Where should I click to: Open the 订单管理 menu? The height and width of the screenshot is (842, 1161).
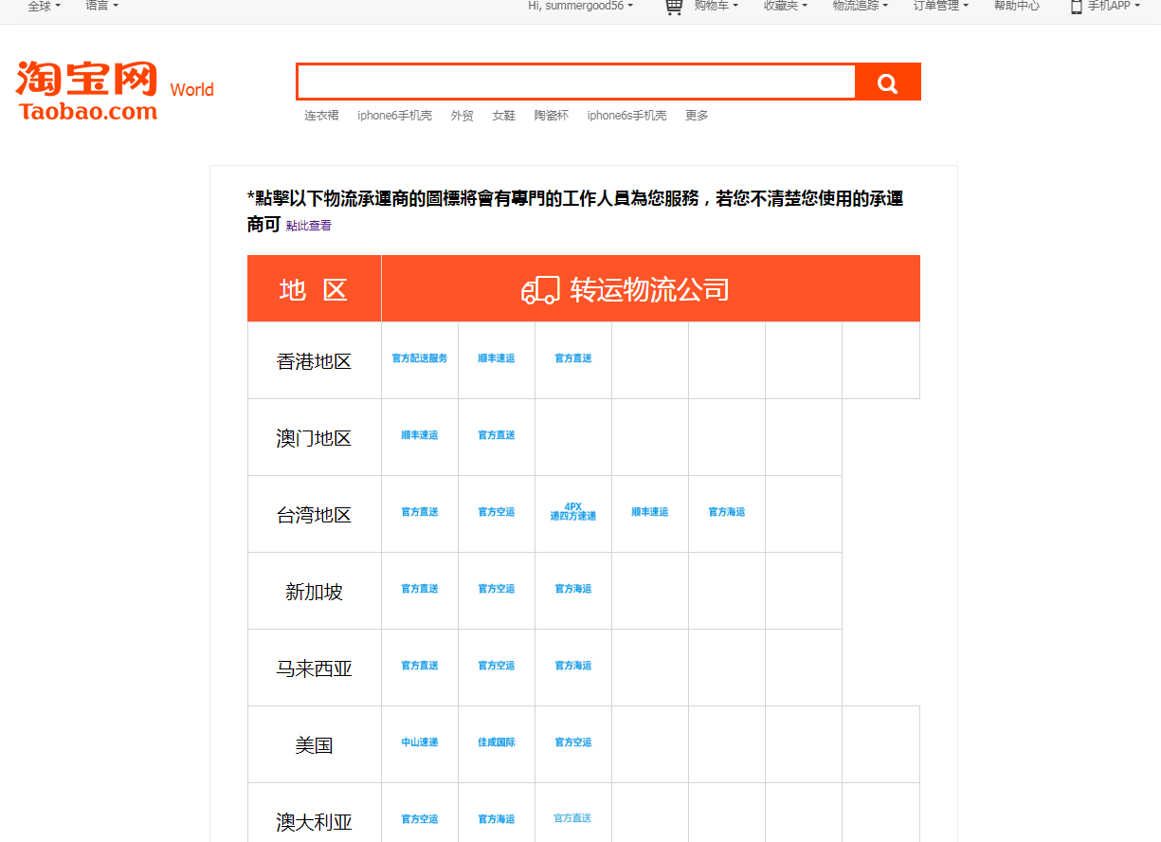(940, 6)
